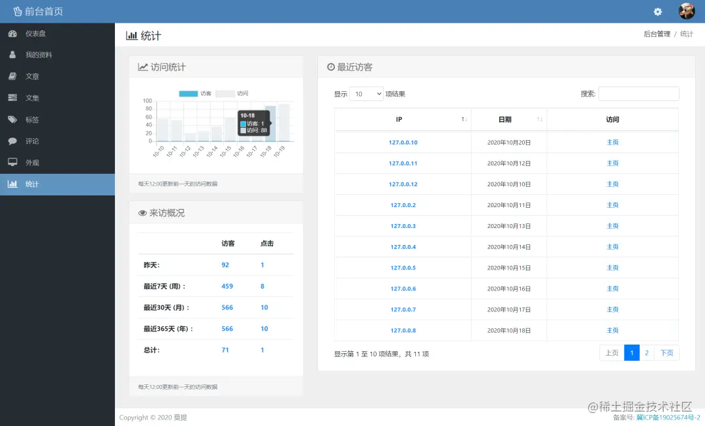705x426 pixels.
Task: Open IP 127.0.0.10 link
Action: (403, 143)
